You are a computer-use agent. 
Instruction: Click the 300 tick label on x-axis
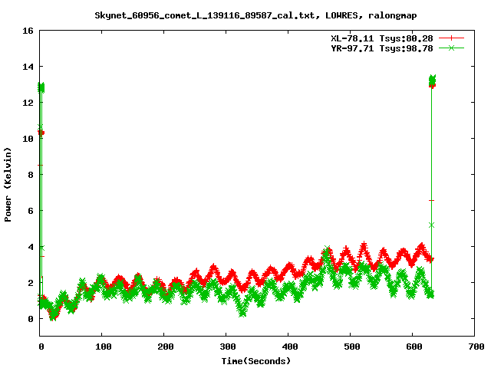226,347
